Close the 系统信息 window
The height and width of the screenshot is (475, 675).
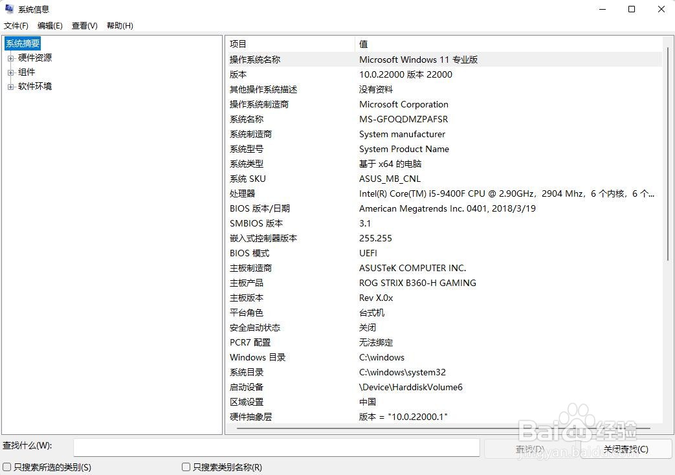coord(661,9)
